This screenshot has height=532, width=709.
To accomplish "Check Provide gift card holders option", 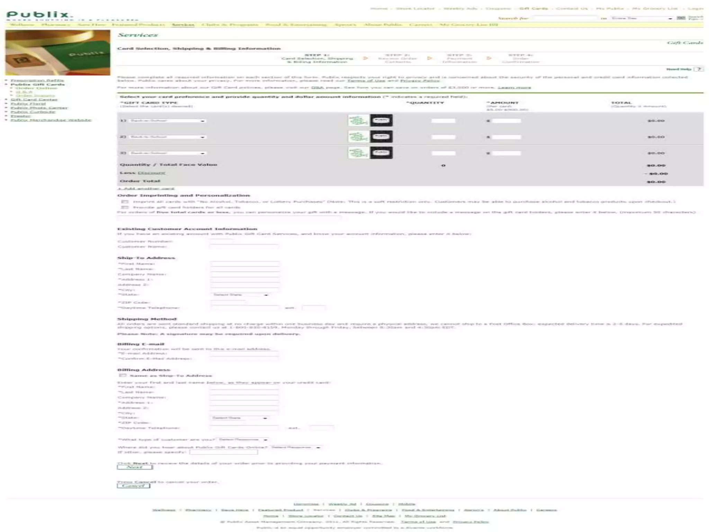I will 125,207.
